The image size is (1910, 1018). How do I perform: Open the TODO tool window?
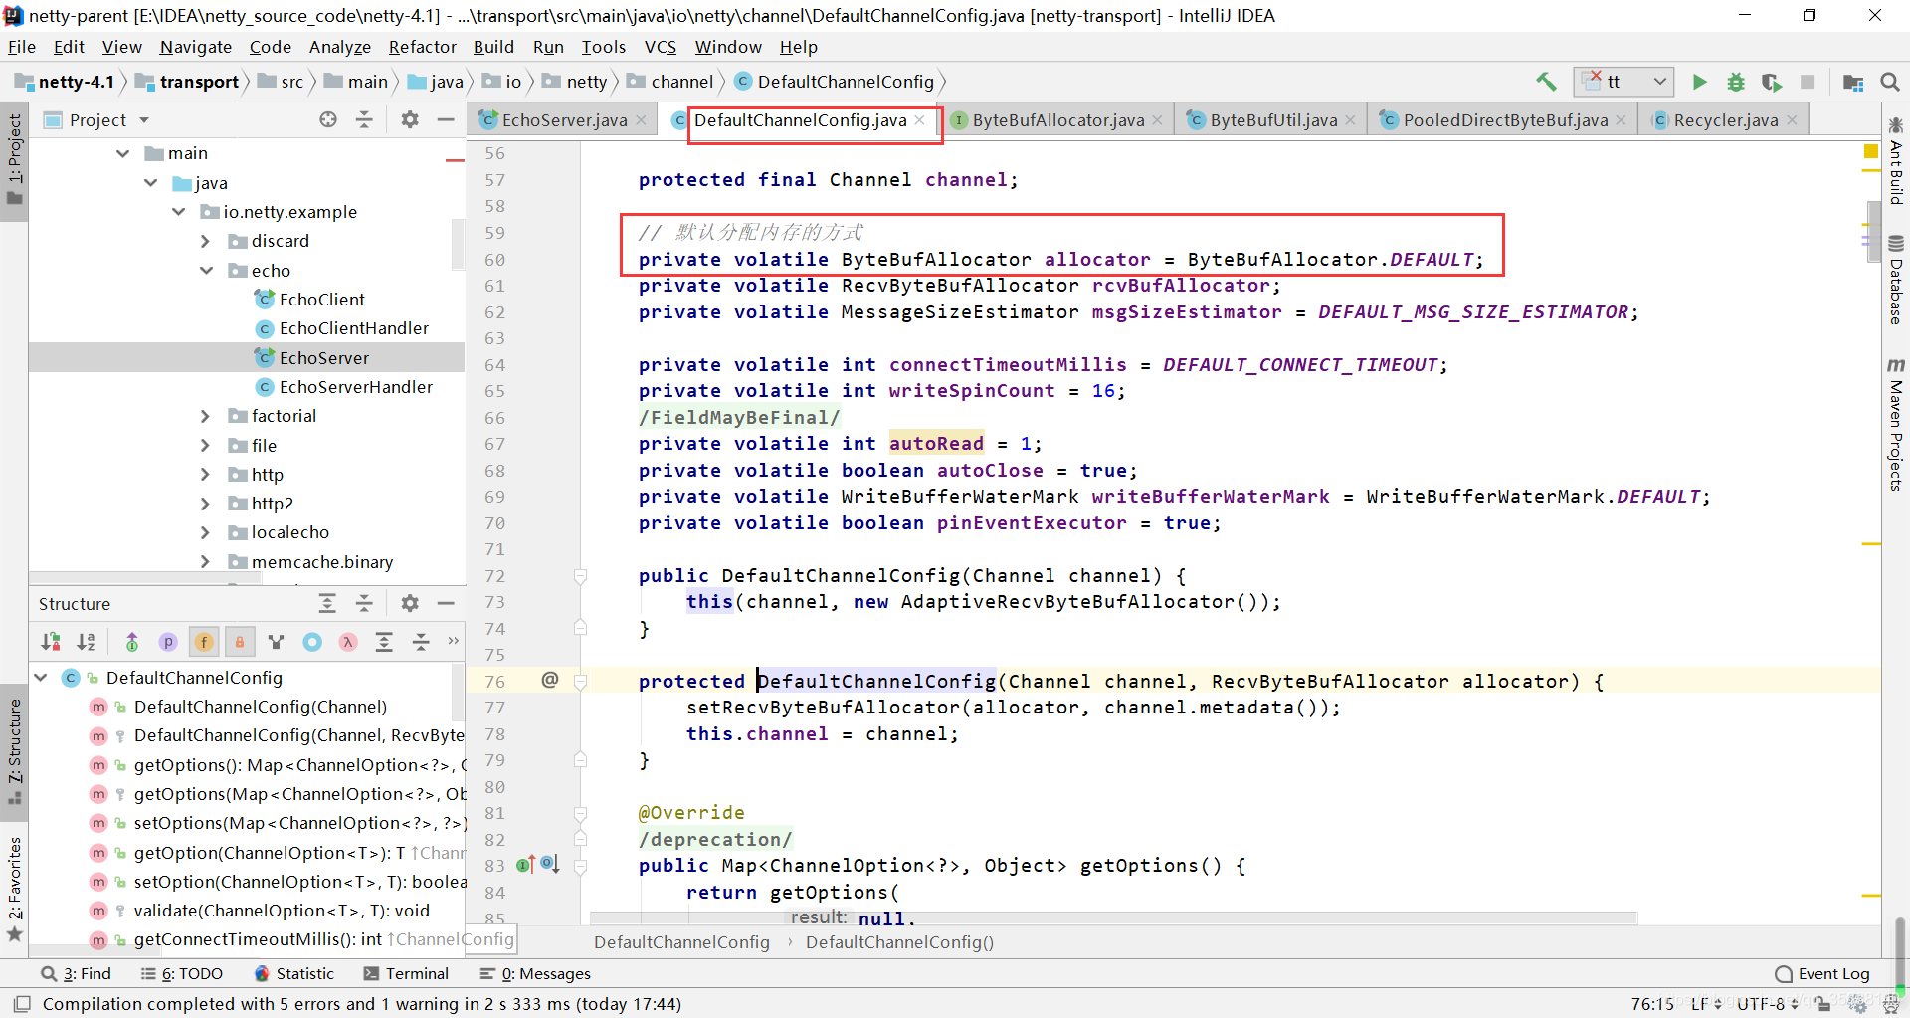click(182, 973)
